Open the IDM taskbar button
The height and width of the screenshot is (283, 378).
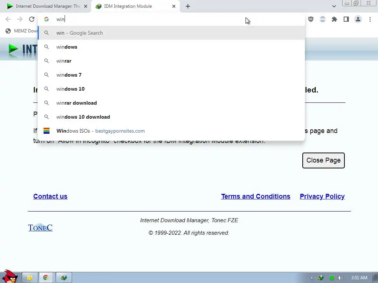tap(64, 278)
